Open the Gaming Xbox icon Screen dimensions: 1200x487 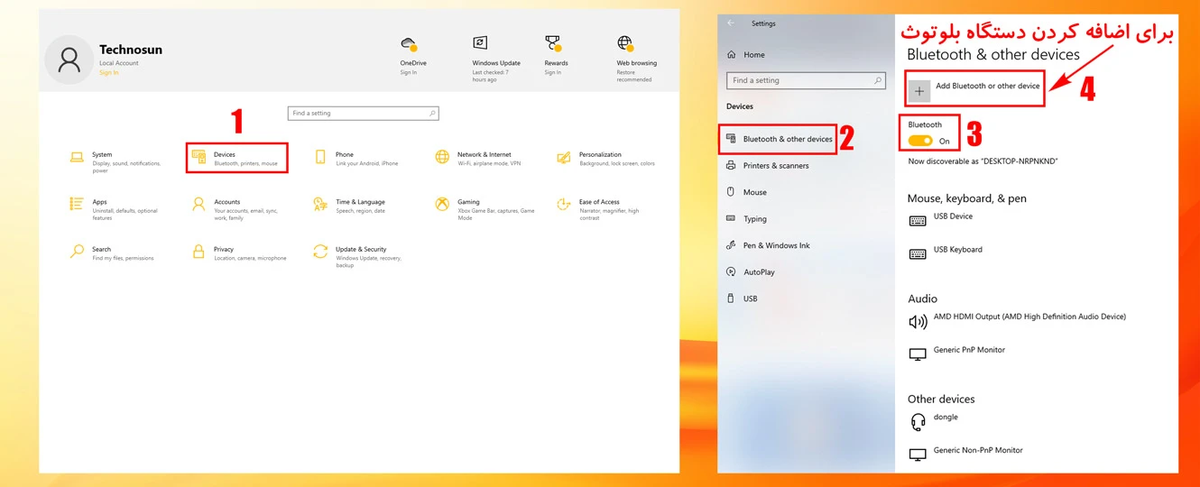[442, 205]
